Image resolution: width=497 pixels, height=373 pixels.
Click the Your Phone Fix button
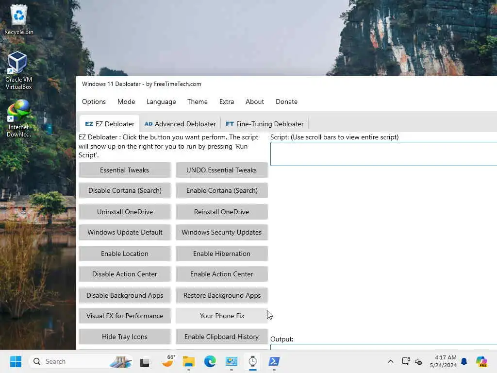point(221,316)
